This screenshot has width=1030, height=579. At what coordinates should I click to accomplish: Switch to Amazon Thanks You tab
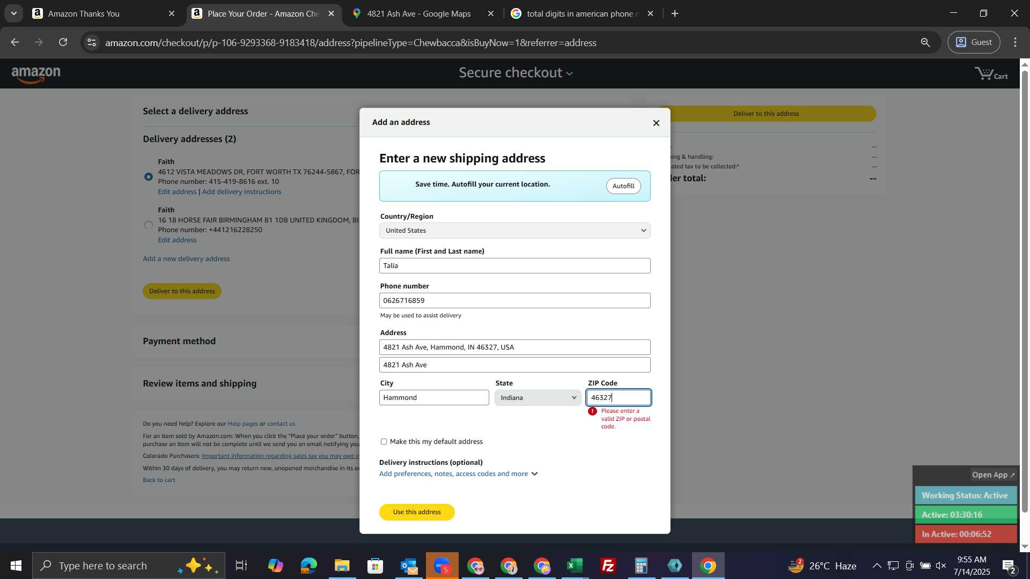(103, 13)
